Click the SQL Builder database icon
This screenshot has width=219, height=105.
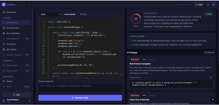tap(4, 50)
